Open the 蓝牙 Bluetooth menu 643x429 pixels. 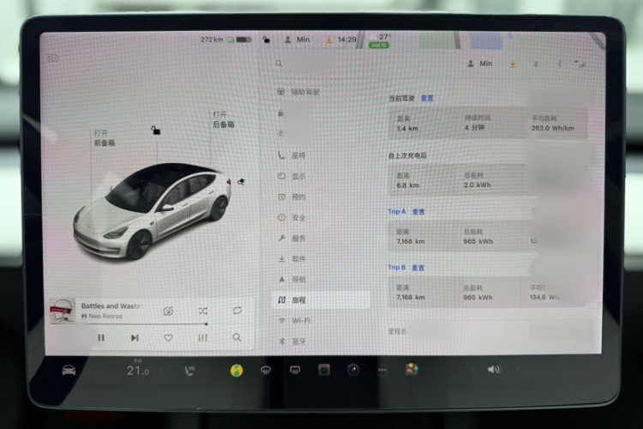pos(292,341)
